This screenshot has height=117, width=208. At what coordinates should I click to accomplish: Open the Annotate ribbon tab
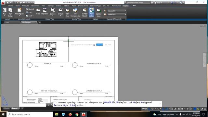coord(25,6)
